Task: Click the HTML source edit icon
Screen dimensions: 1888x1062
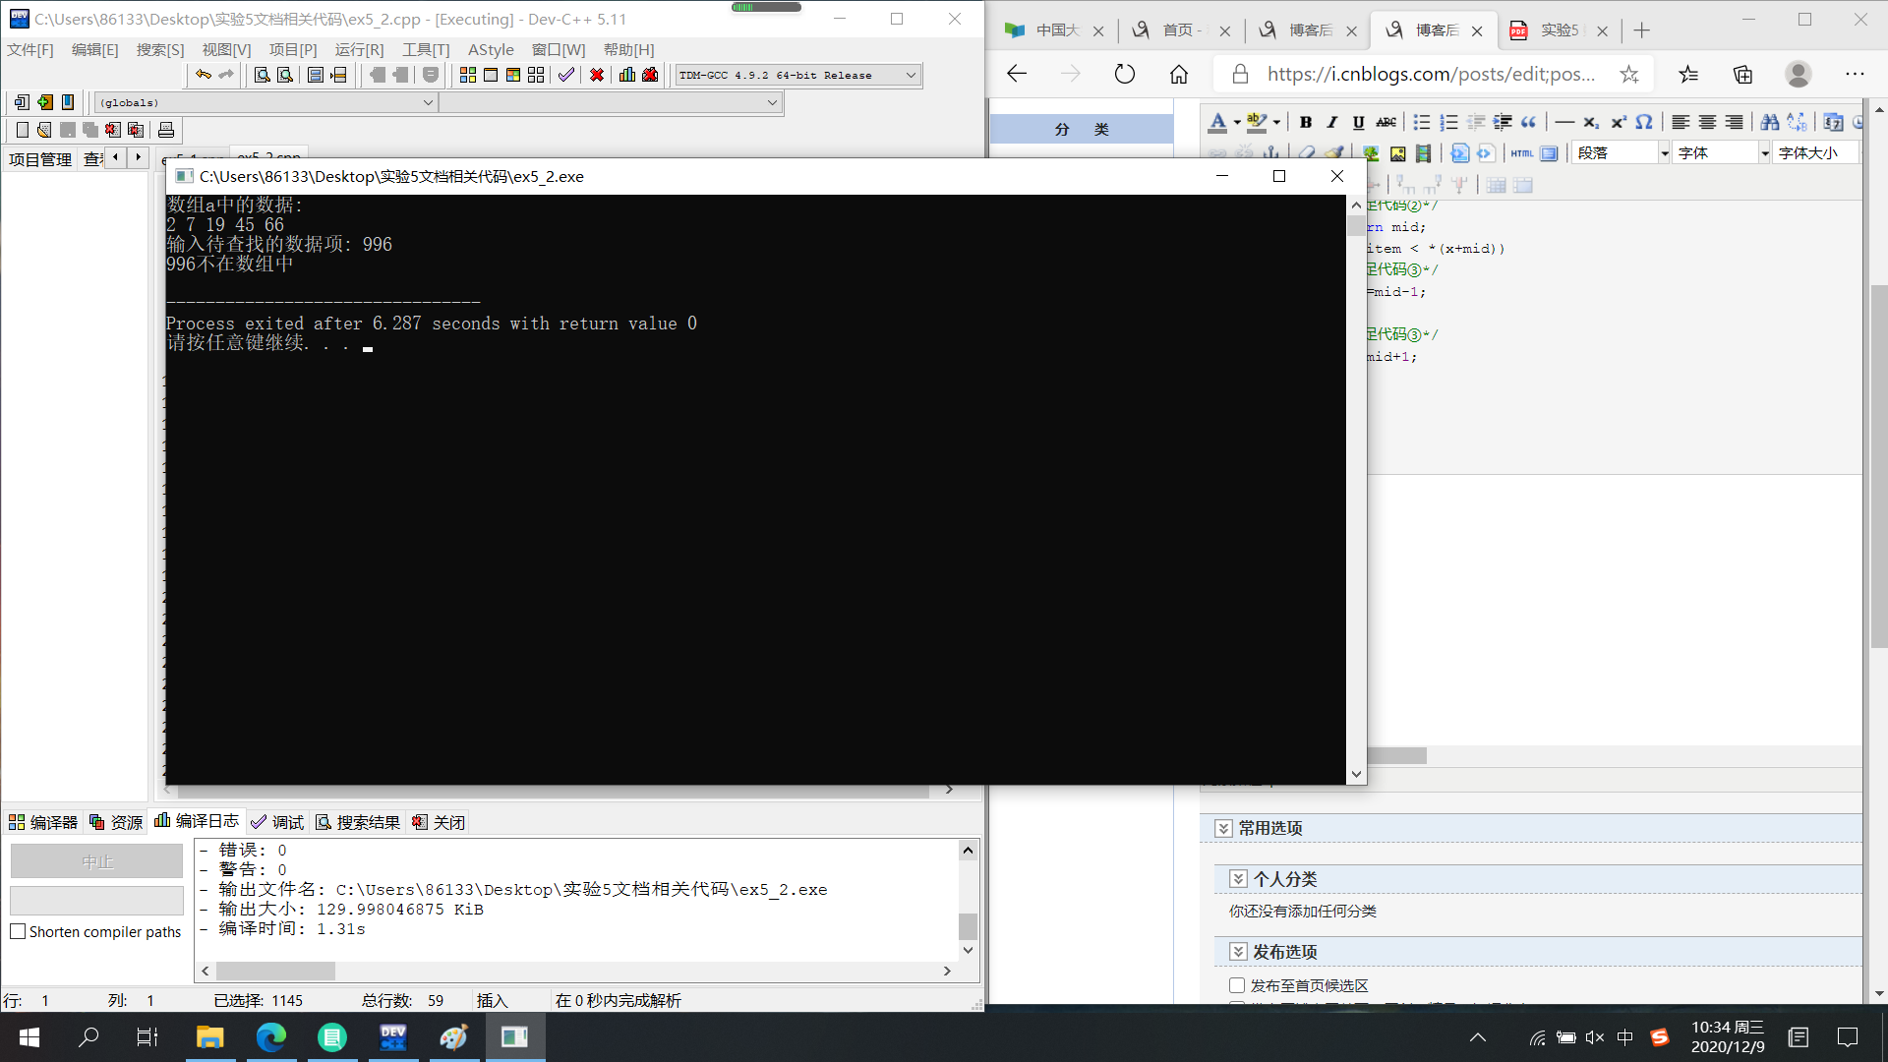Action: (x=1521, y=153)
